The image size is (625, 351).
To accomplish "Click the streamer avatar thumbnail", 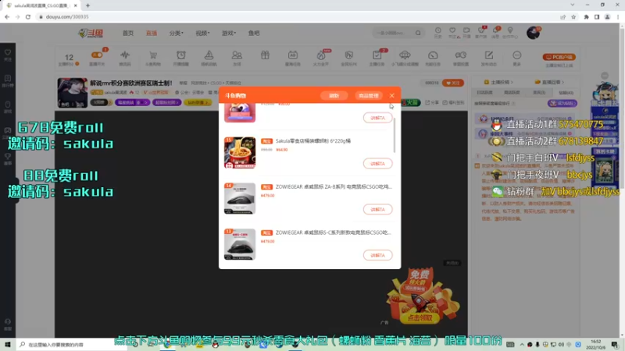I will tap(72, 93).
